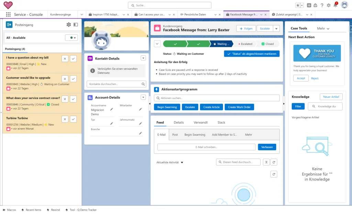Collapse the status path details chevron

click(x=157, y=44)
